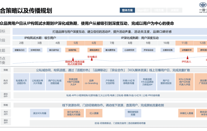Click the 女神狂欢趴 theme box
Screen dimensions: 207x131
35,50
